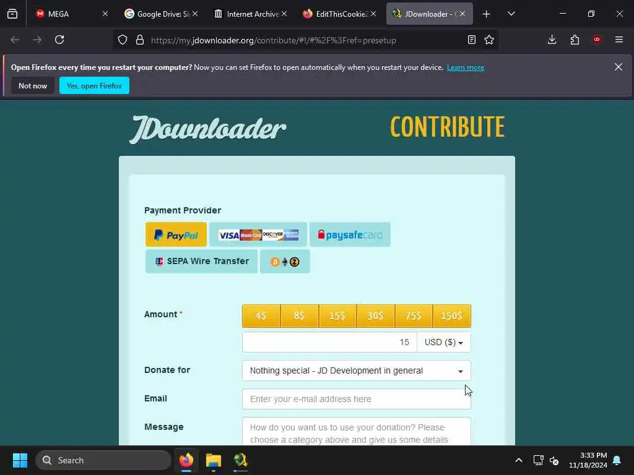Click the tracking protection shield icon
Viewport: 634px width, 475px height.
123,40
